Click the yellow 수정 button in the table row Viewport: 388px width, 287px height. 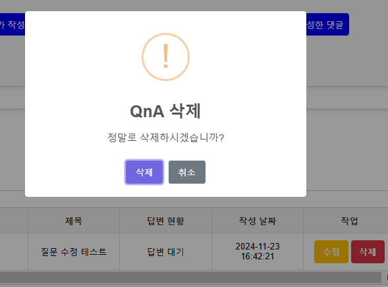[x=331, y=251]
